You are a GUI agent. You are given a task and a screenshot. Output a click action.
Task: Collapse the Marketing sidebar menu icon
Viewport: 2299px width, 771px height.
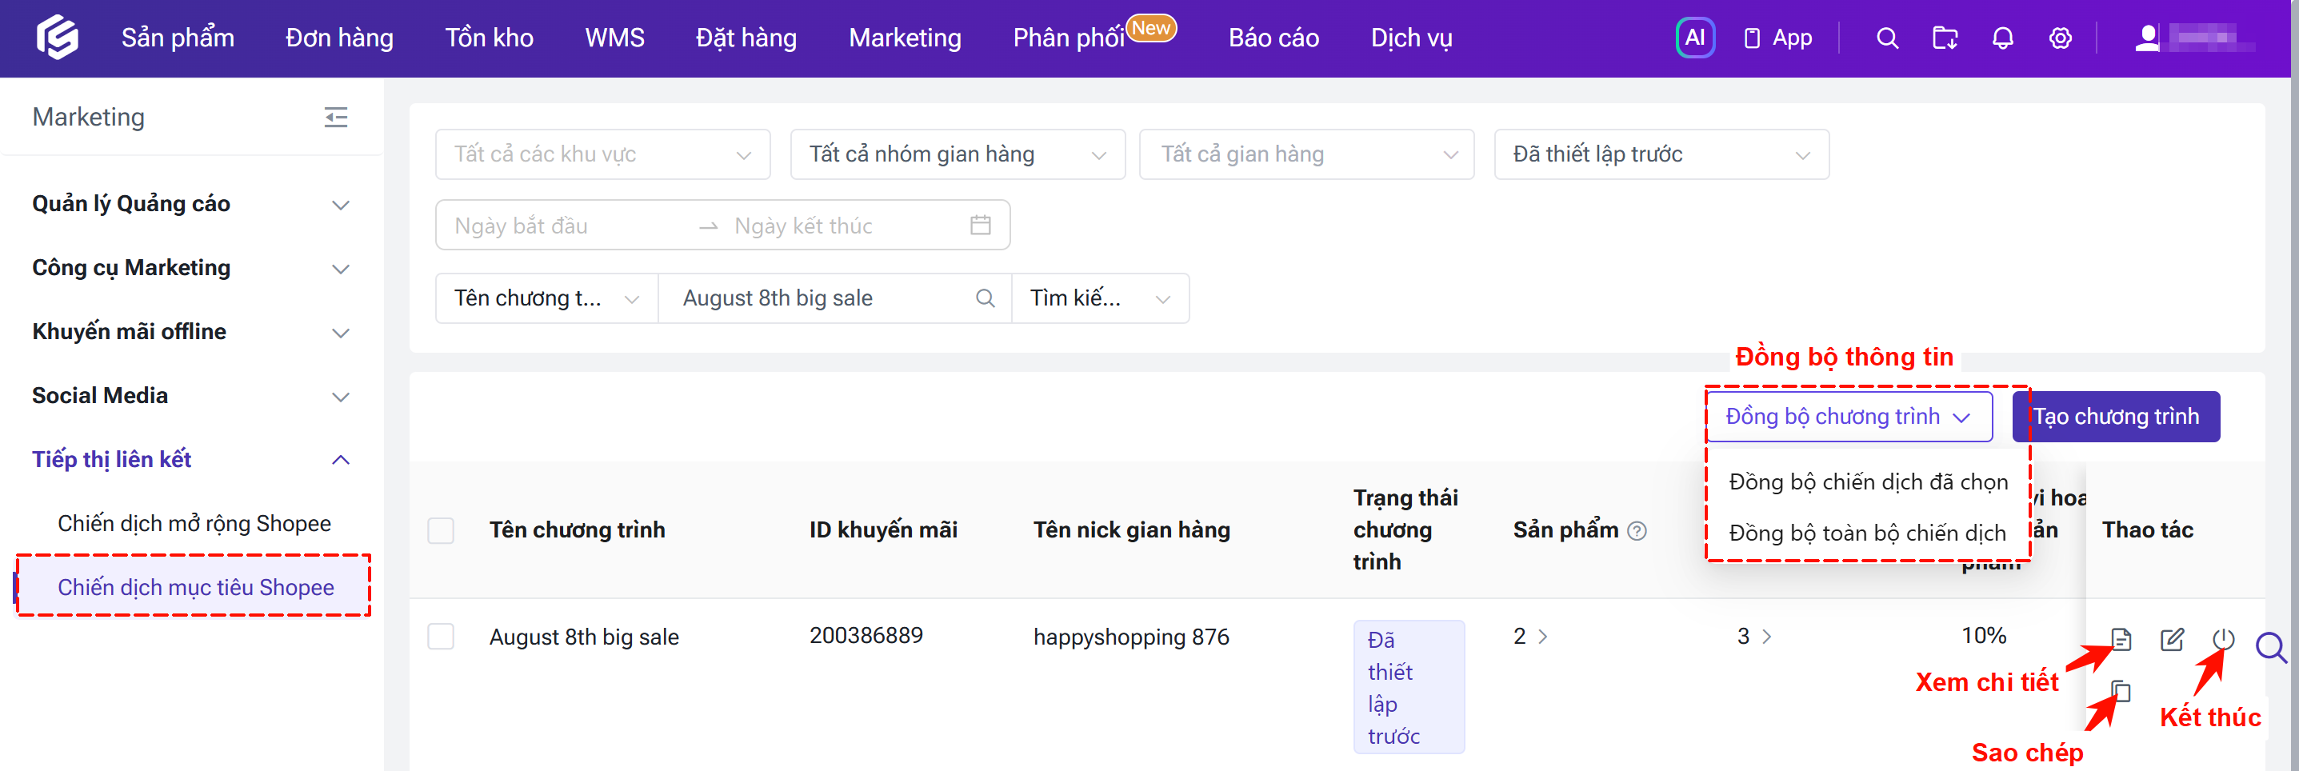(335, 117)
